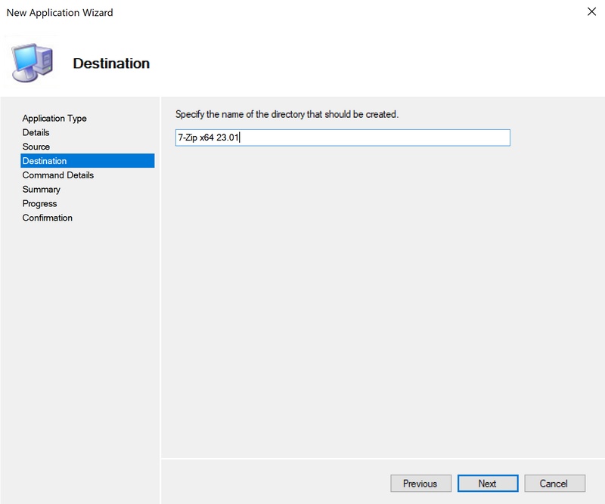Jump to the Command Details step
Viewport: 605px width, 504px height.
[x=58, y=175]
